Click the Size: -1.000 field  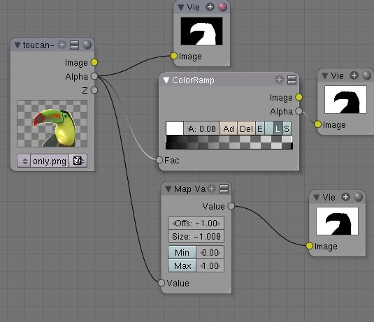[196, 236]
